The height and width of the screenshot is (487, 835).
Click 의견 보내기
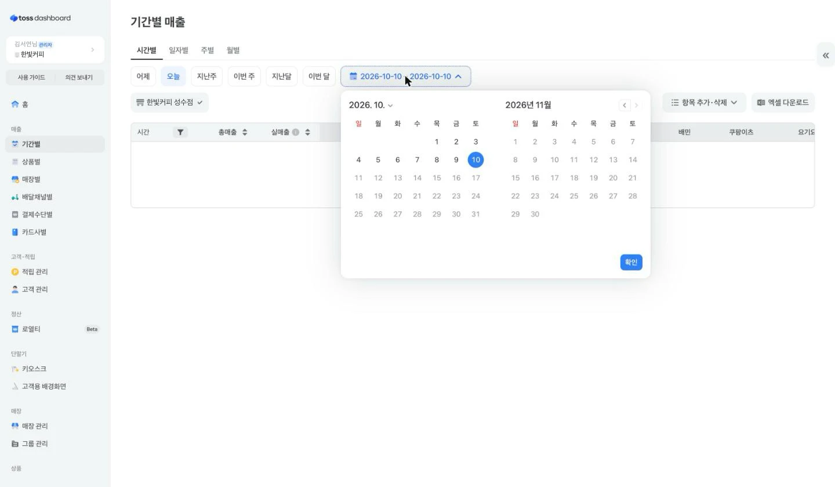tap(79, 77)
